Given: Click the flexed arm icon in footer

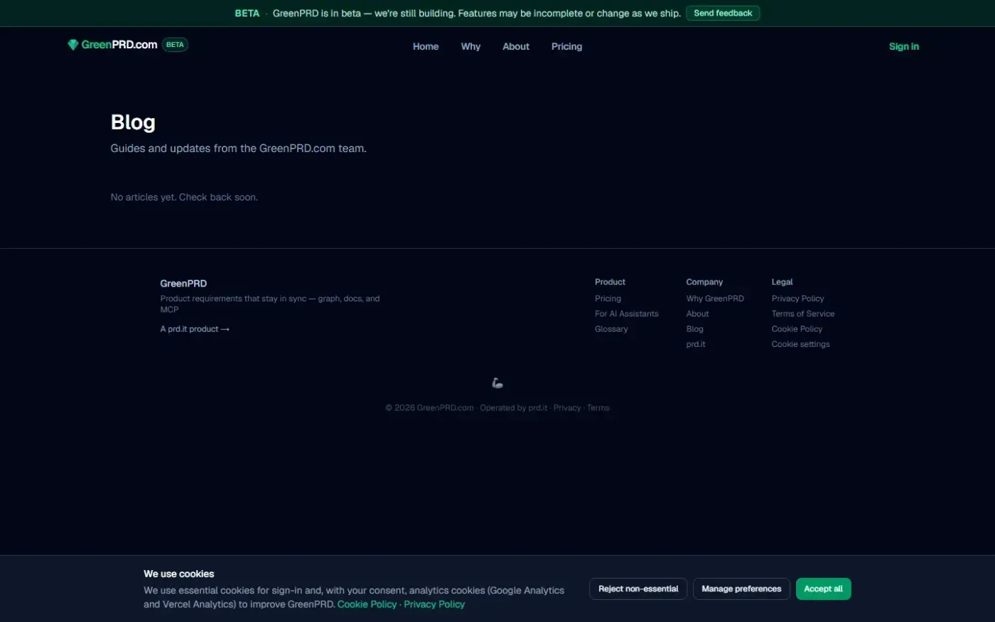Looking at the screenshot, I should click(x=497, y=383).
